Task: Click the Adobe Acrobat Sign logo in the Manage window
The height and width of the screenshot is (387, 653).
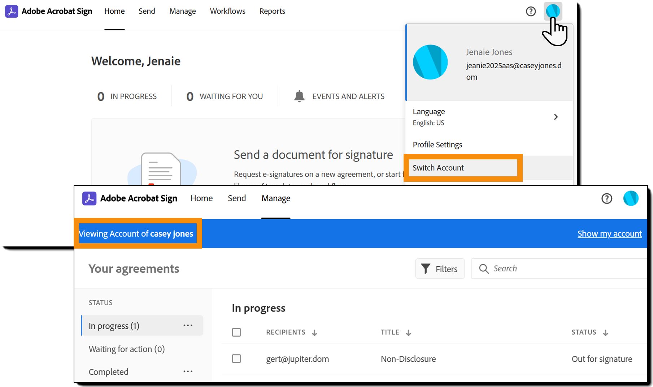Action: click(89, 198)
